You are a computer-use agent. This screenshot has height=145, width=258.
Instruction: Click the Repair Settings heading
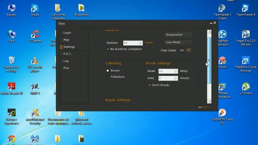[118, 100]
